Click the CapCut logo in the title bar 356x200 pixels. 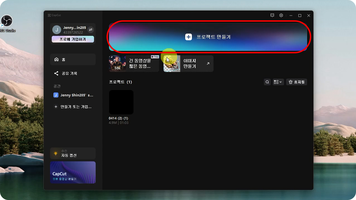point(54,15)
